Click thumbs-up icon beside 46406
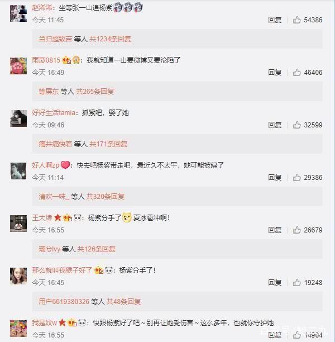Viewport: 335px width, 342px height. point(296,72)
